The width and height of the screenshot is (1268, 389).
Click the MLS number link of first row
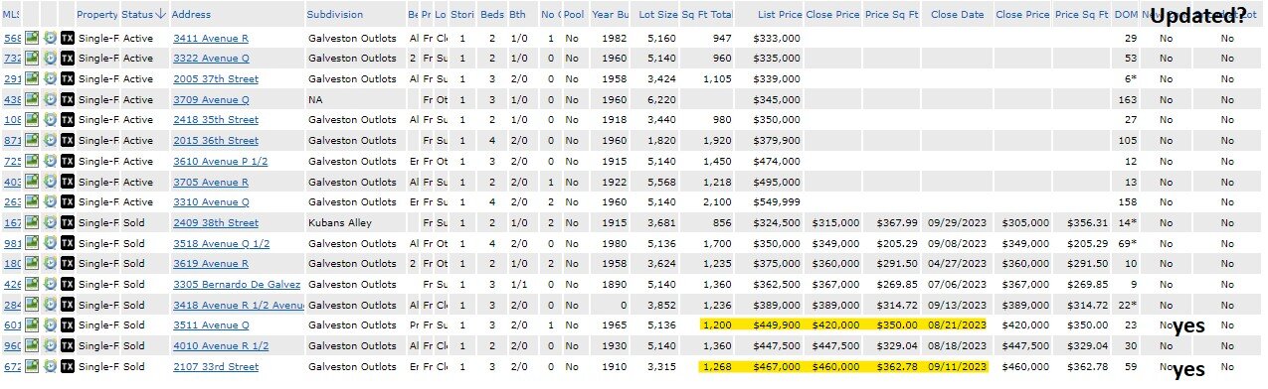click(11, 38)
